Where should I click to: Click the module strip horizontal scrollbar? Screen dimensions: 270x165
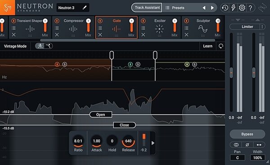tap(128, 40)
